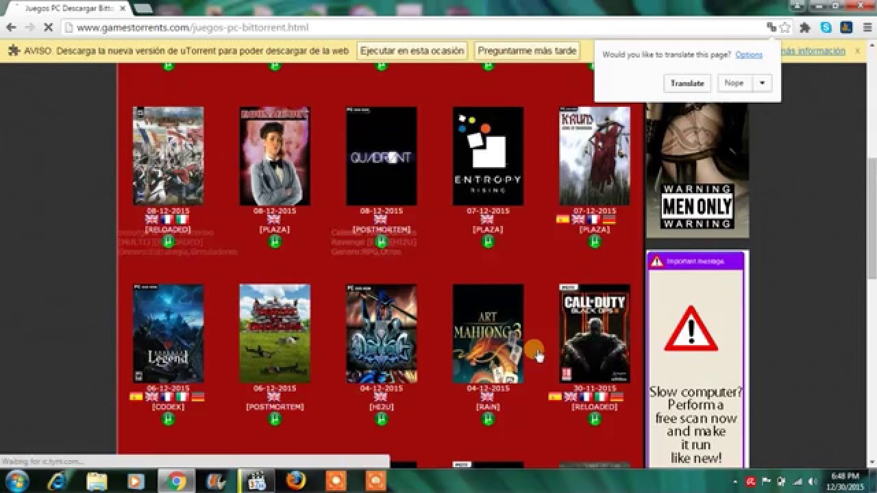Switch to Chrome in the taskbar
This screenshot has width=877, height=493.
177,481
